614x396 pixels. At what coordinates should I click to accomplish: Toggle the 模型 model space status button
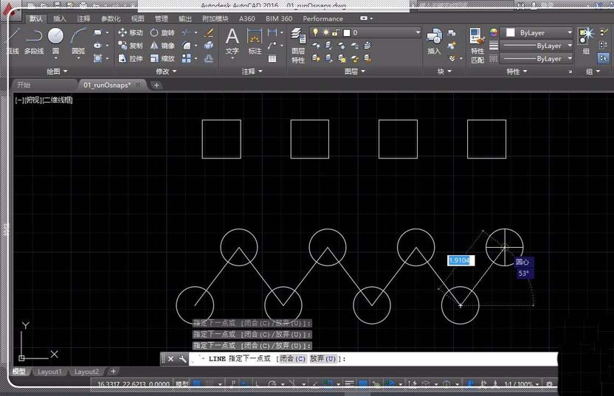coord(182,384)
